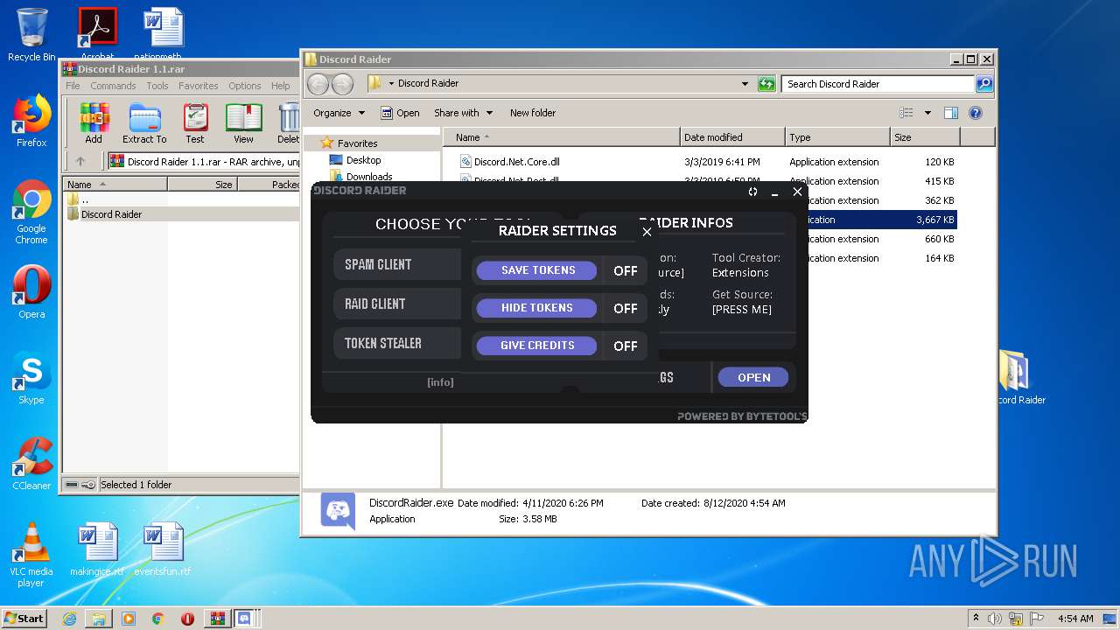Click the GIVE CREDITS button
The image size is (1120, 630).
(x=537, y=346)
